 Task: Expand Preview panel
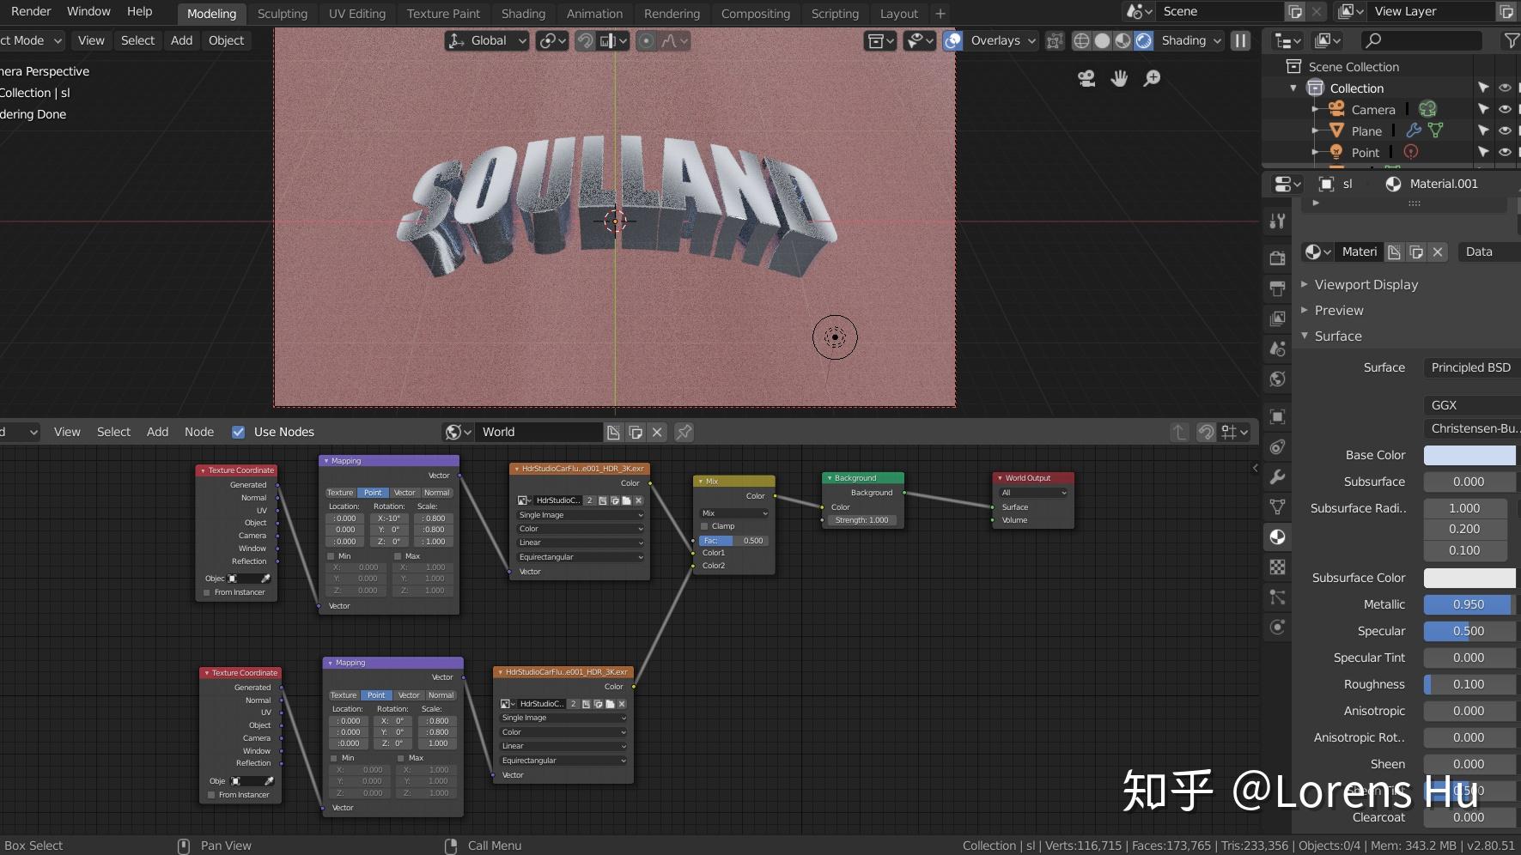click(x=1339, y=311)
